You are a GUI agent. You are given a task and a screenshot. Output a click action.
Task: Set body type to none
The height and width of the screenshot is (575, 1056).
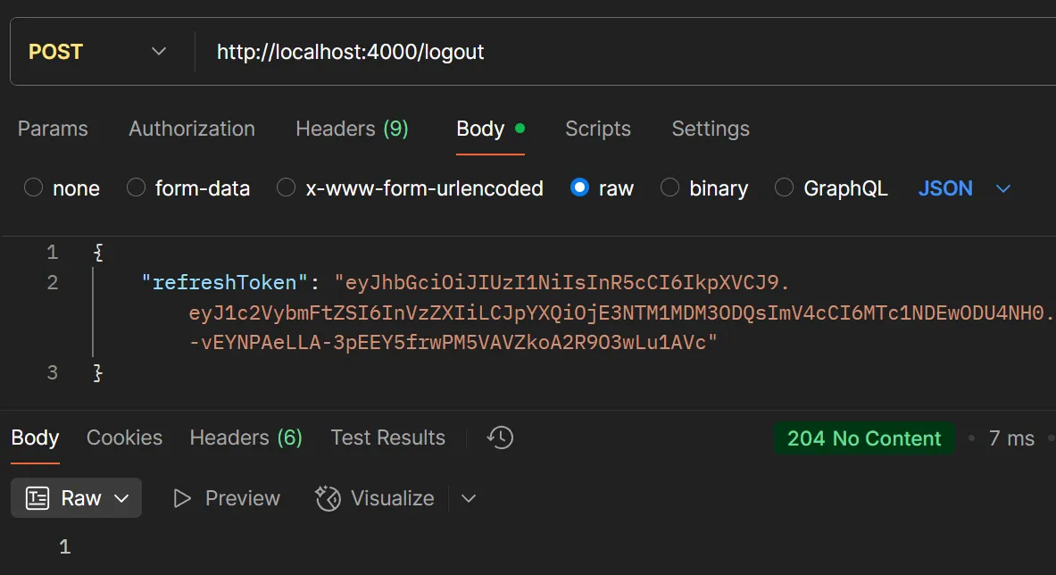coord(61,187)
